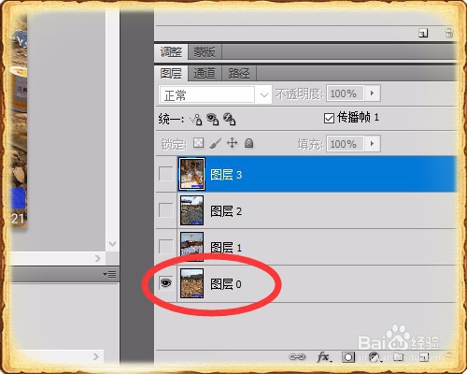Click the upper horizontal scrollbar right arrow
This screenshot has width=467, height=374.
[98, 258]
